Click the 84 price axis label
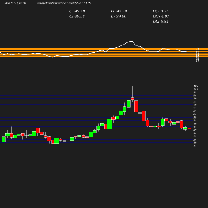 [195, 102]
